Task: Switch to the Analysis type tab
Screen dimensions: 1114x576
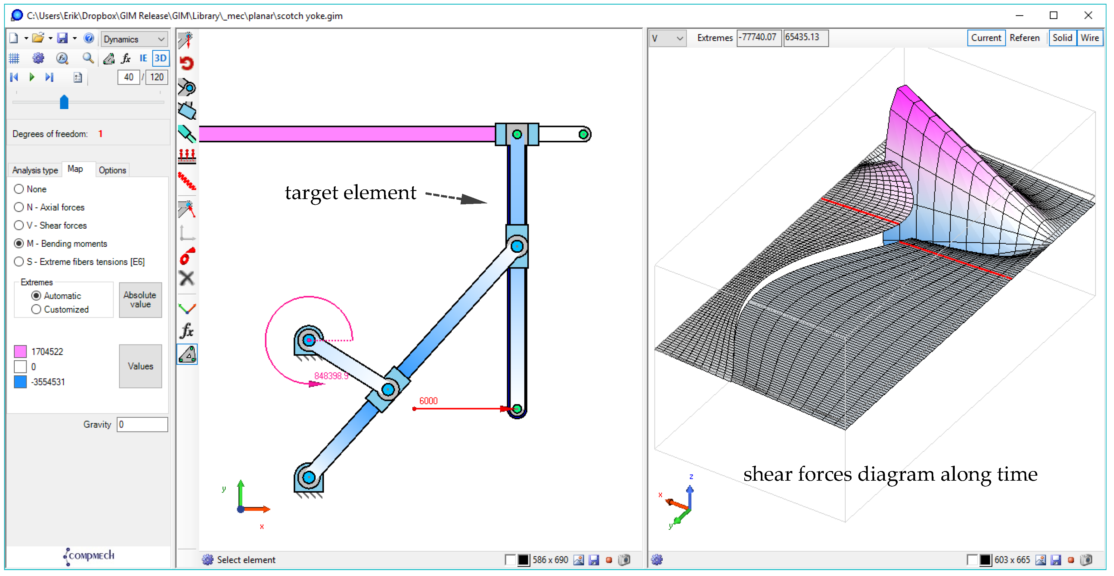Action: (35, 170)
